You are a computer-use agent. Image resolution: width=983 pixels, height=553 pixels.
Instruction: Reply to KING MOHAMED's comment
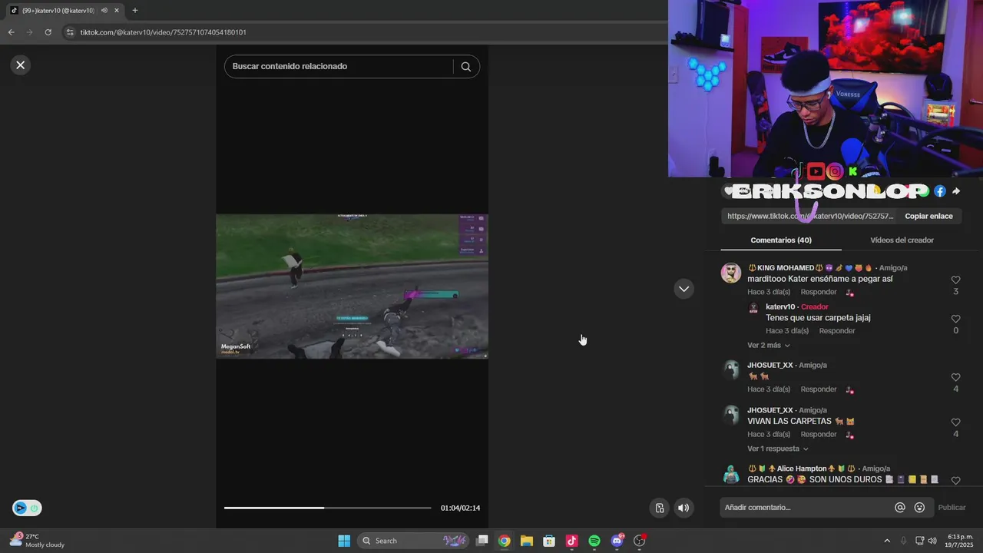pyautogui.click(x=819, y=292)
